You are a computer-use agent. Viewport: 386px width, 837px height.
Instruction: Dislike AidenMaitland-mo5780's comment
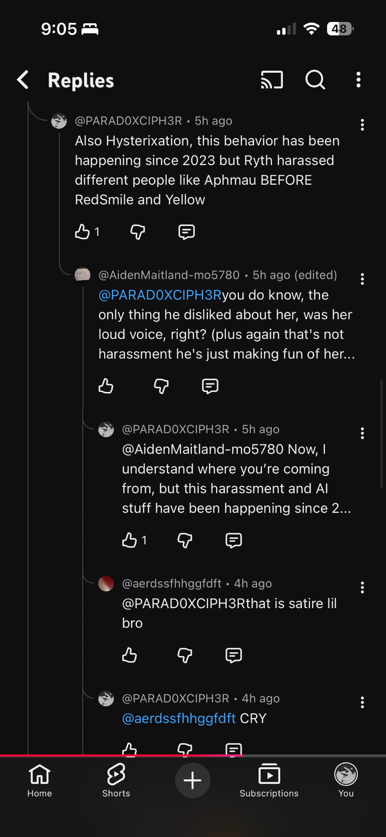(161, 386)
